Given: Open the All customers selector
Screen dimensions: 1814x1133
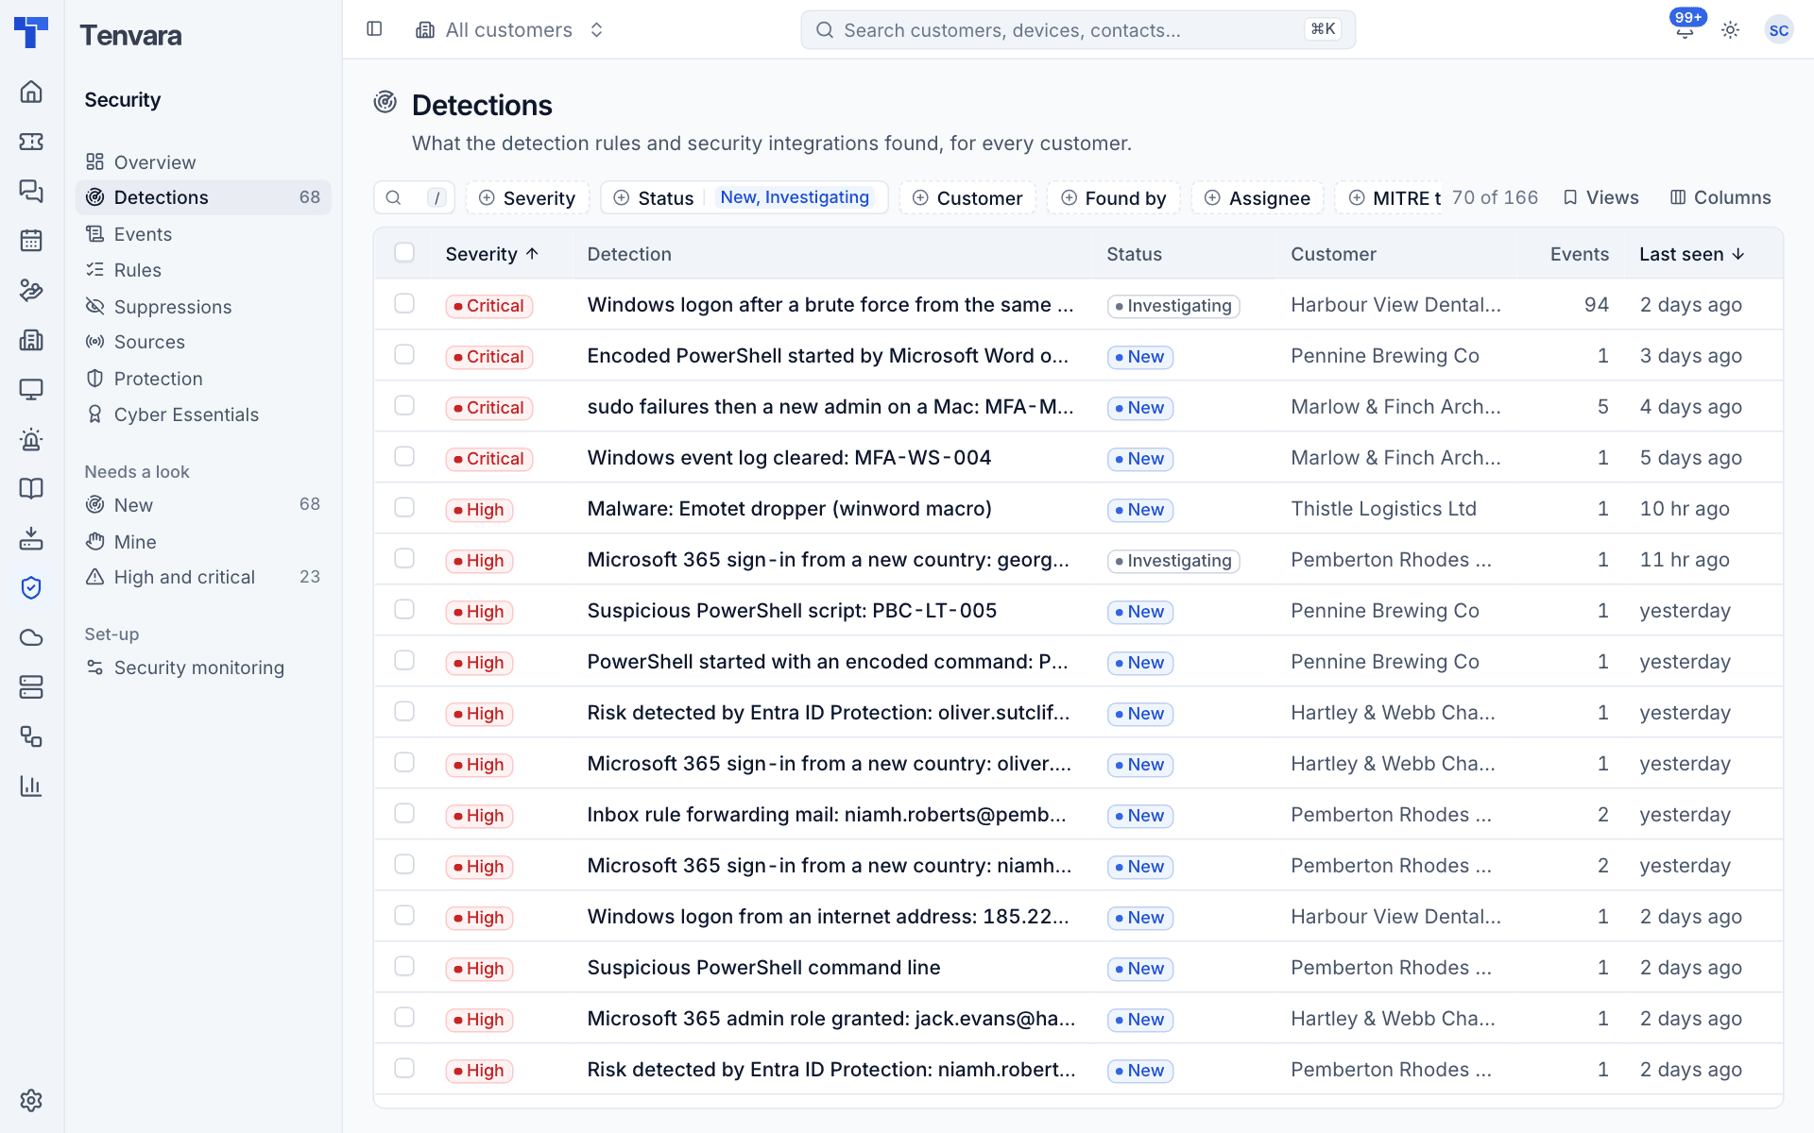Looking at the screenshot, I should 509,30.
